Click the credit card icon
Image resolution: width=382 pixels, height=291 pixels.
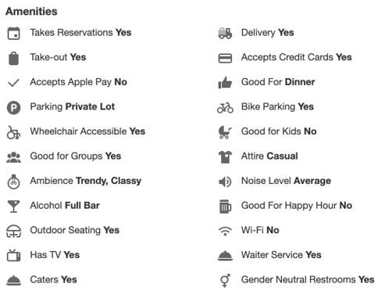coord(225,58)
